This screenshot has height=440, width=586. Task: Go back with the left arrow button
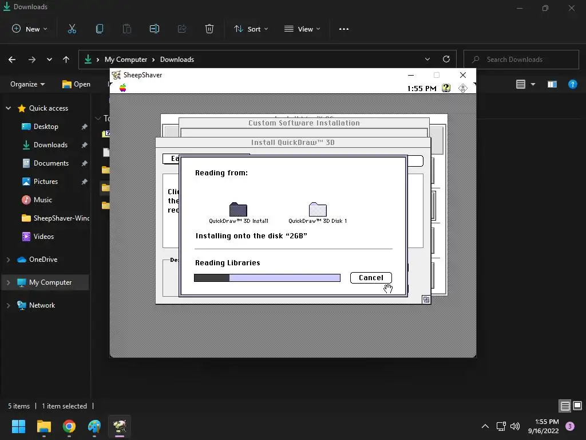pyautogui.click(x=12, y=60)
